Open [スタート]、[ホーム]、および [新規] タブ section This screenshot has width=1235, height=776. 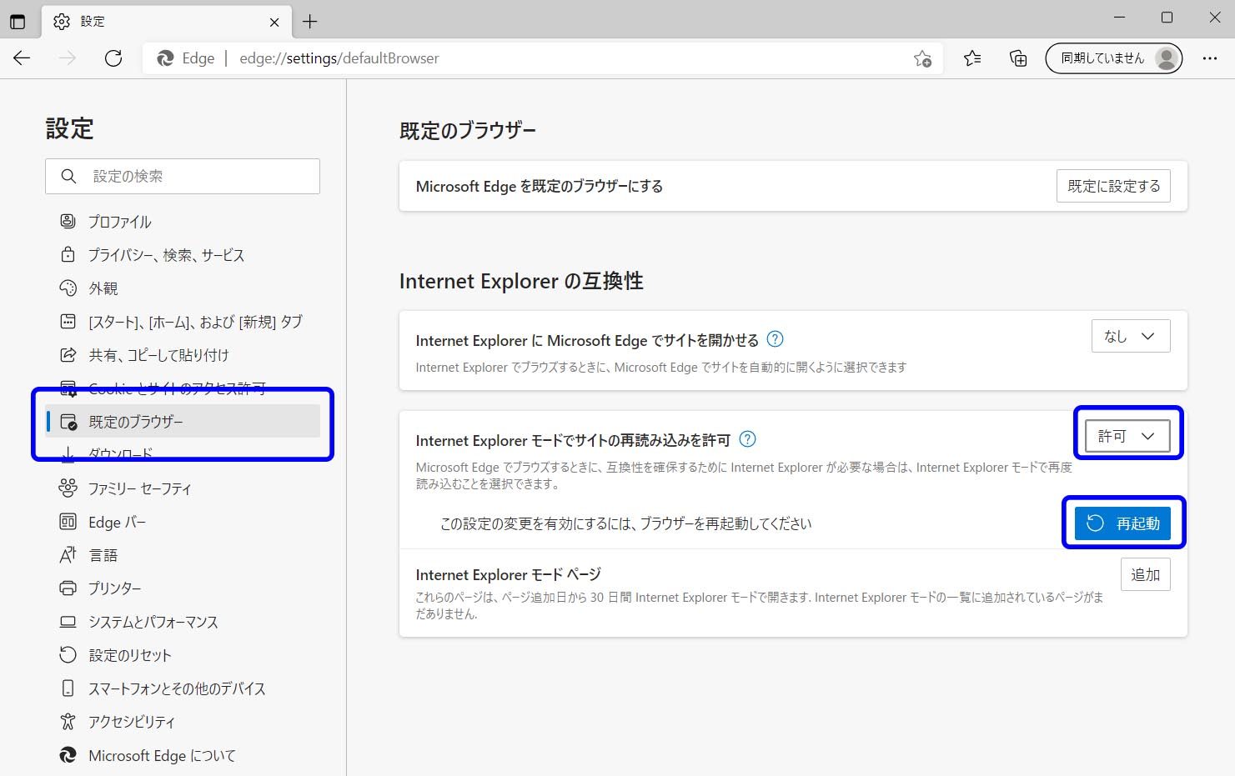(x=183, y=322)
